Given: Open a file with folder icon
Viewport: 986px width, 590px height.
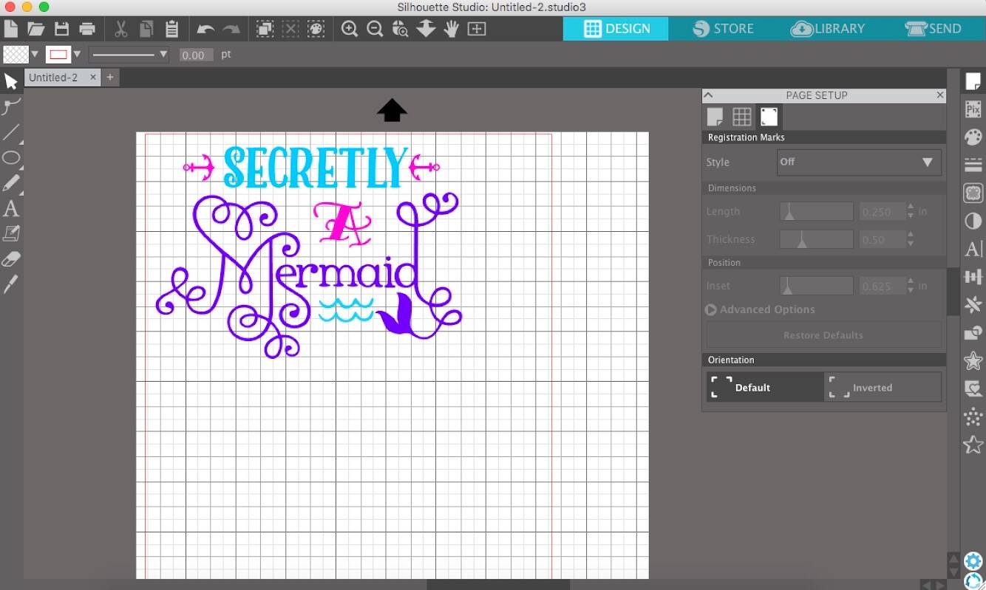Looking at the screenshot, I should click(35, 30).
